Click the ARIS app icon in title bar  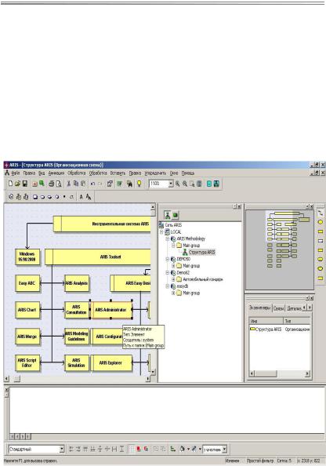[x=6, y=165]
